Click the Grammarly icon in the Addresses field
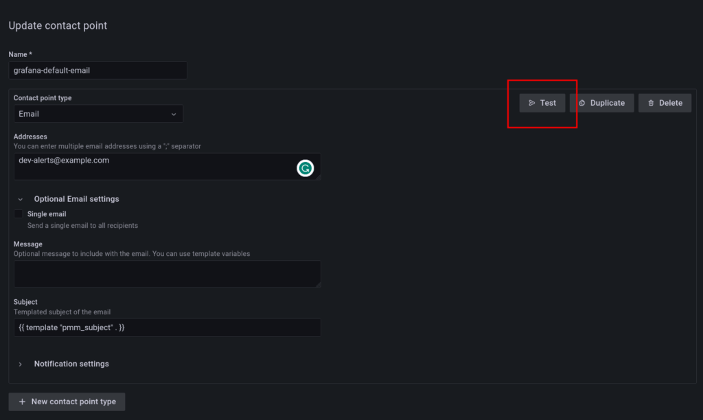The image size is (703, 420). coord(306,168)
